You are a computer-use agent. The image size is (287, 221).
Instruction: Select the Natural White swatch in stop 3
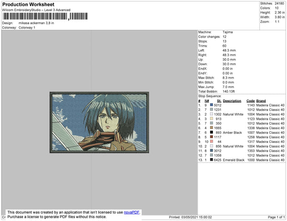pyautogui.click(x=211, y=114)
